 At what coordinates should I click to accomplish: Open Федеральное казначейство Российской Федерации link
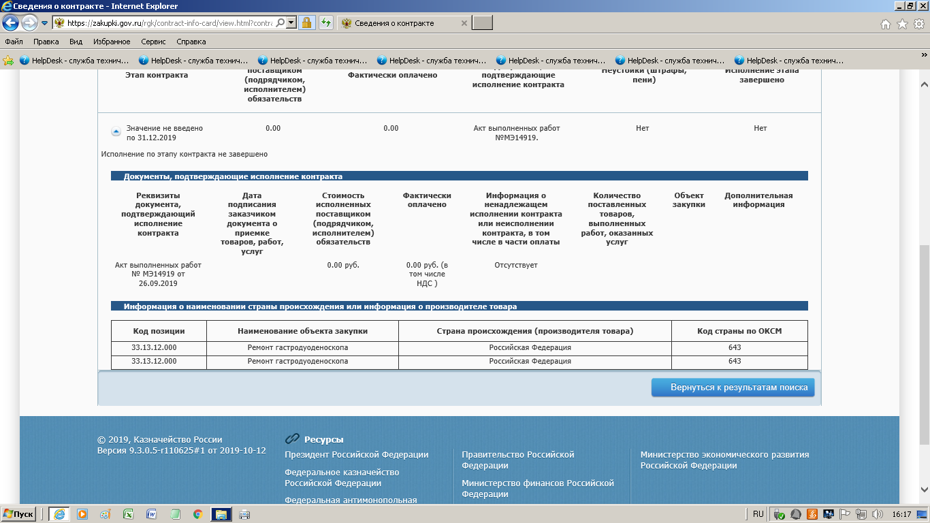coord(342,477)
